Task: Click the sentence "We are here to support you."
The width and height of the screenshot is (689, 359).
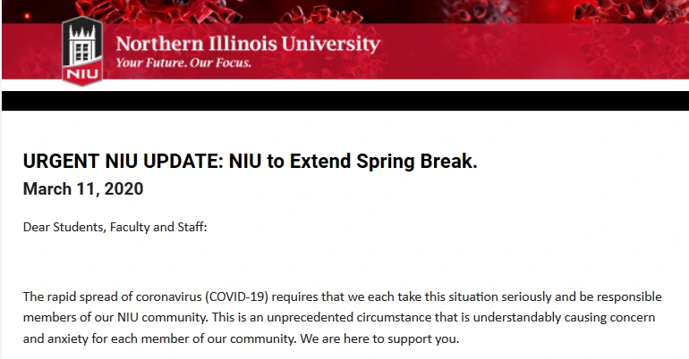Action: [x=379, y=338]
